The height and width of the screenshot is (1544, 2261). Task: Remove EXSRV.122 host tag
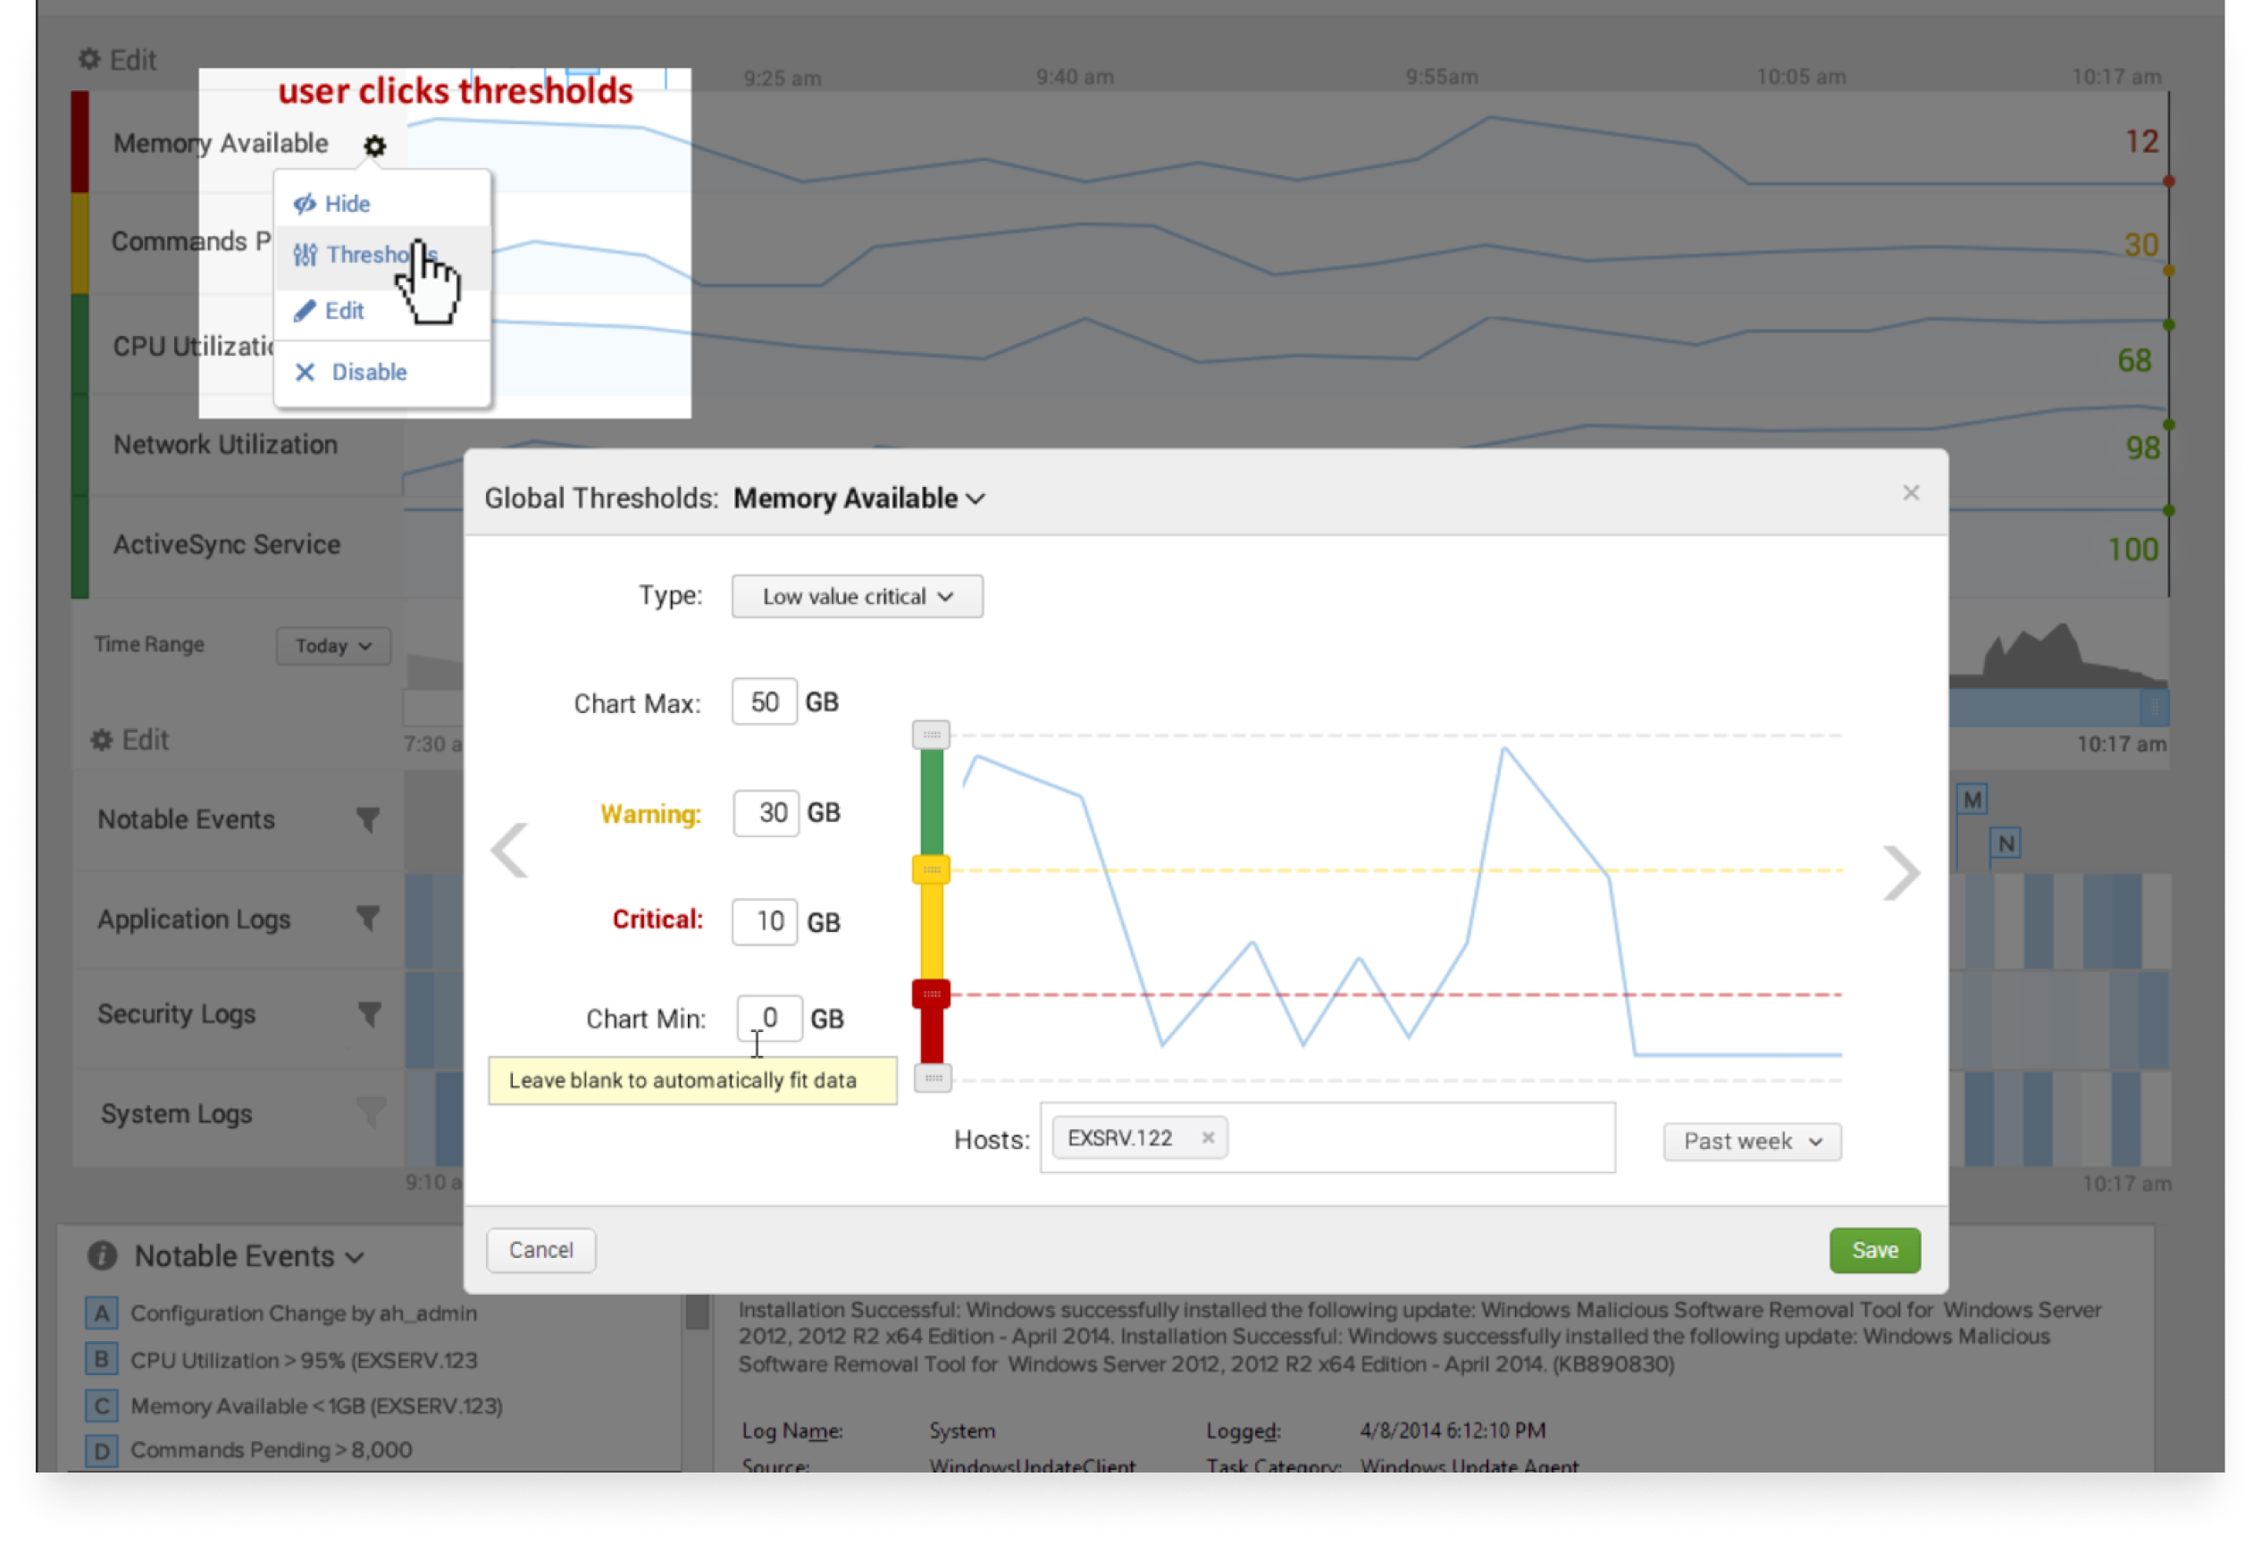1208,1137
